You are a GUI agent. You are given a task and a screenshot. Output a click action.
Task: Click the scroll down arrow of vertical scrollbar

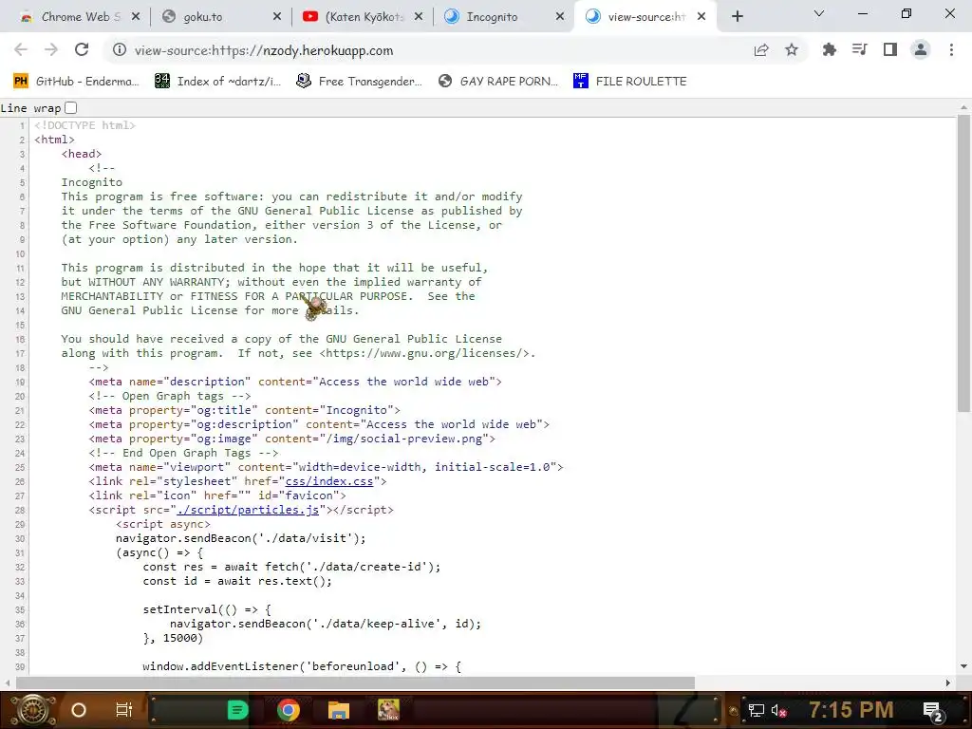963,666
